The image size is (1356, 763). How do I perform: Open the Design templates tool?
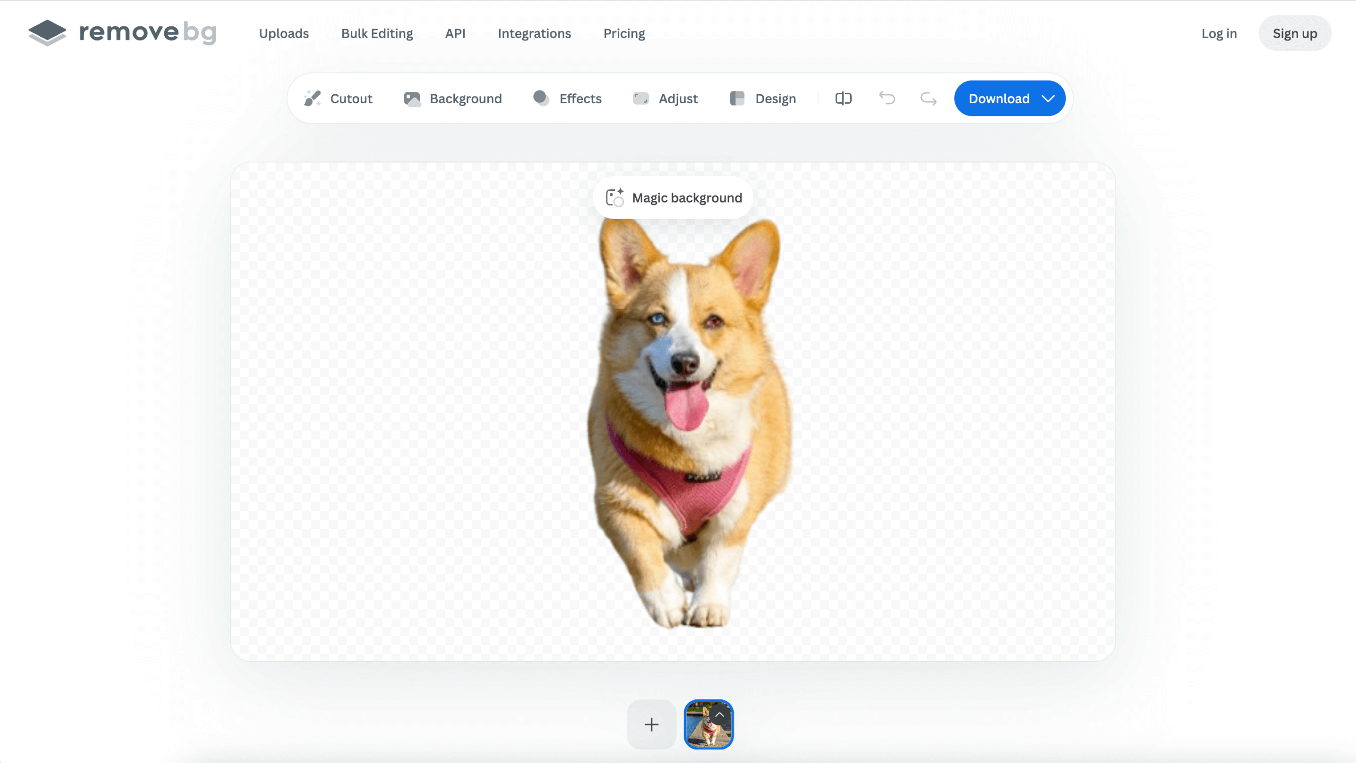coord(763,98)
